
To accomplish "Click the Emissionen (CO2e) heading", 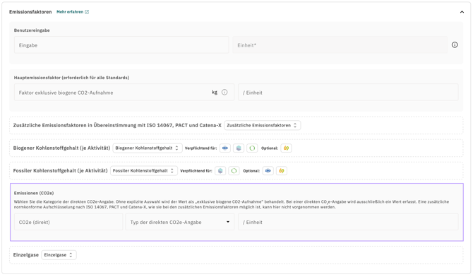I will click(34, 193).
